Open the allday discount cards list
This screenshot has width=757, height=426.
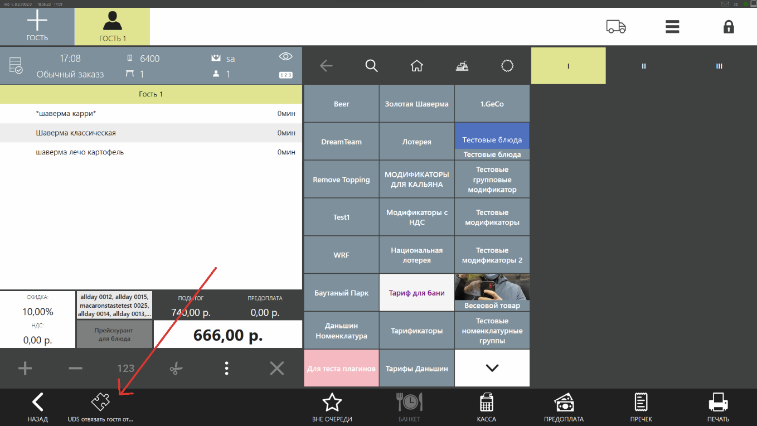coord(114,305)
